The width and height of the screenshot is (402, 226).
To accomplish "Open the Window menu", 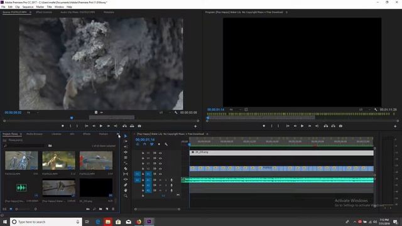I will click(x=59, y=7).
